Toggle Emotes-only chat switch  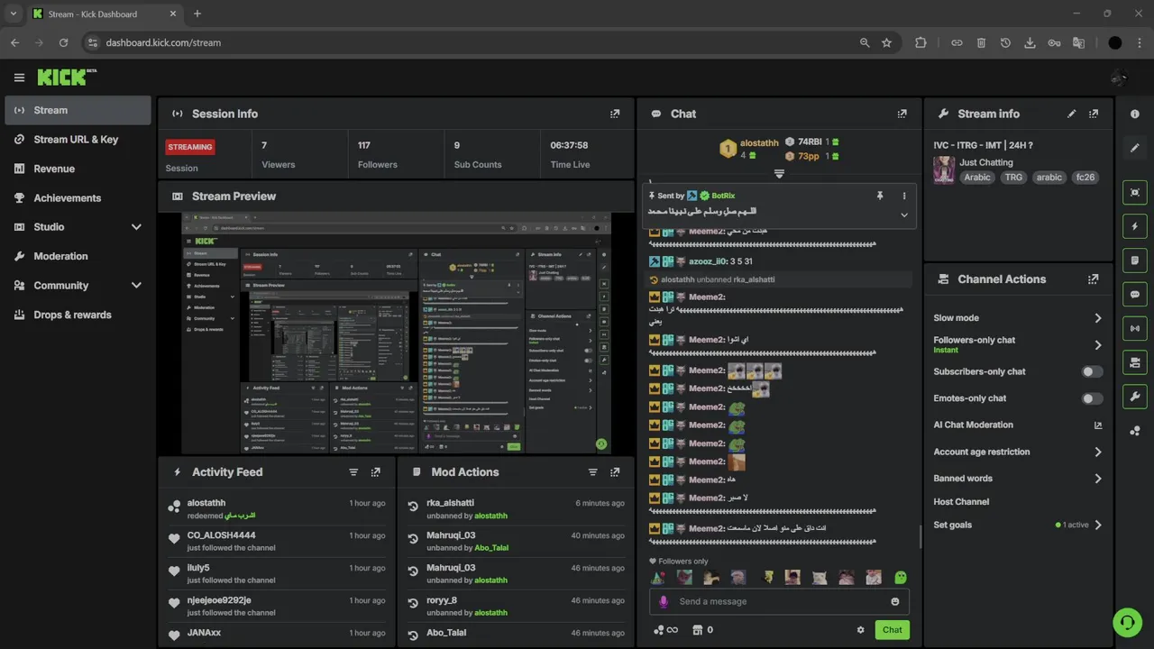pyautogui.click(x=1092, y=398)
